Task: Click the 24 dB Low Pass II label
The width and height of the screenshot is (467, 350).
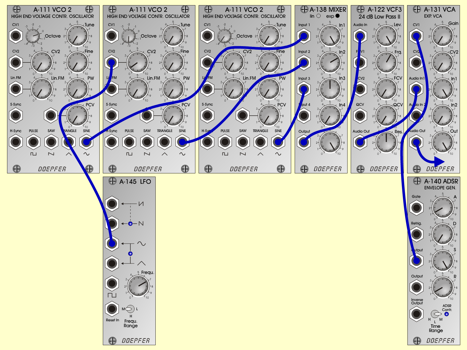Action: coord(380,17)
